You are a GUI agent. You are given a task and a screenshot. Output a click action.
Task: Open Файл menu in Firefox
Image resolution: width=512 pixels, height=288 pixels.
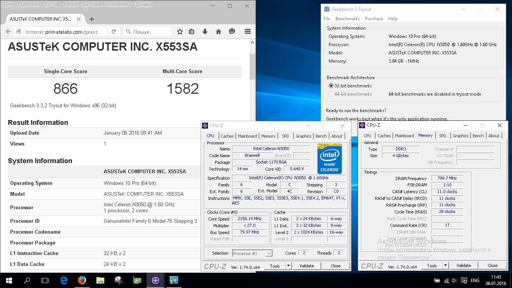point(7,4)
